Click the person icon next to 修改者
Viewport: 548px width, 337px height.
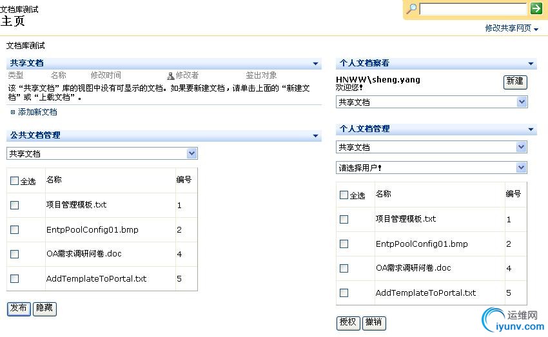tap(171, 75)
